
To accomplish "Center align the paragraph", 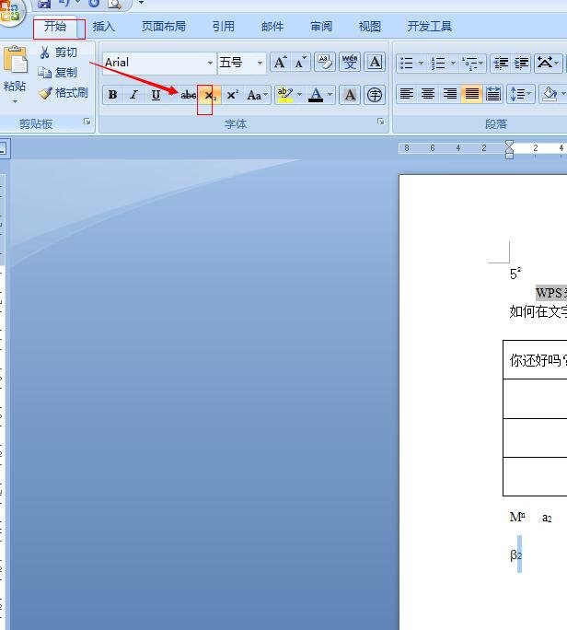I will pyautogui.click(x=428, y=94).
